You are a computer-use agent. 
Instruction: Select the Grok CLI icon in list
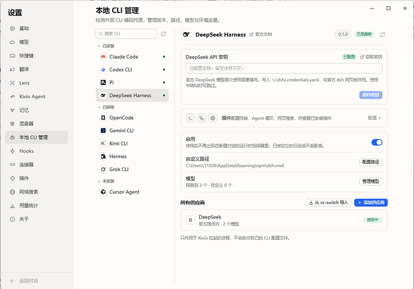[x=103, y=169]
